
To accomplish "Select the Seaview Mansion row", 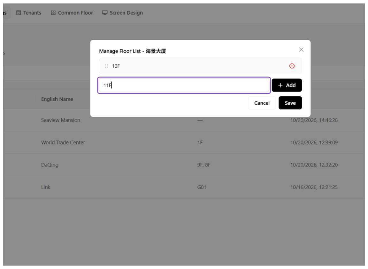I will click(184, 120).
